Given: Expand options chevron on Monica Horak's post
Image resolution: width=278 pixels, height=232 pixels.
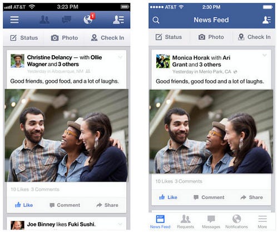Looking at the screenshot, I should (265, 55).
